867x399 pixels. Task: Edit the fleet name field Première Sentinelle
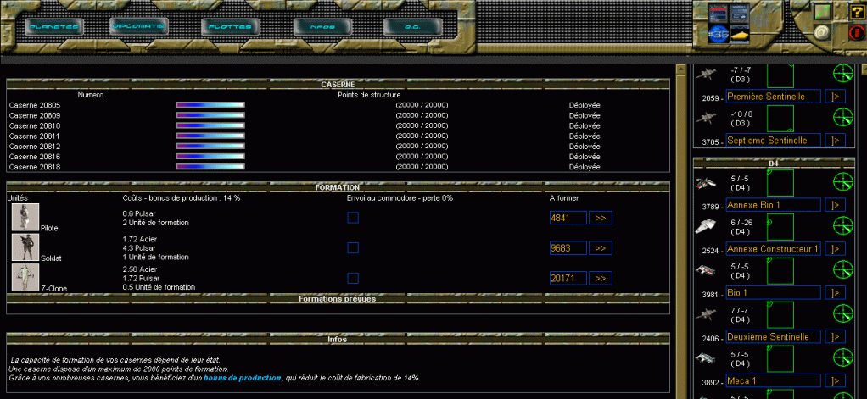pyautogui.click(x=773, y=97)
